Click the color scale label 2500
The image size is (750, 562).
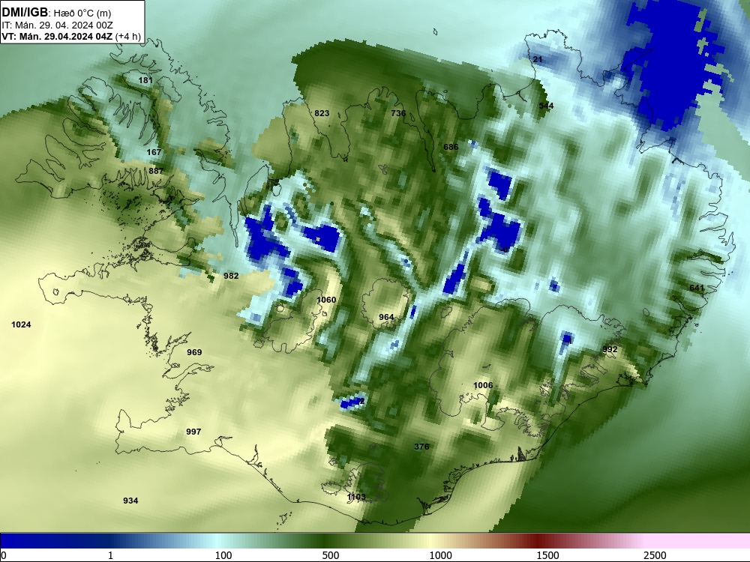pos(655,555)
